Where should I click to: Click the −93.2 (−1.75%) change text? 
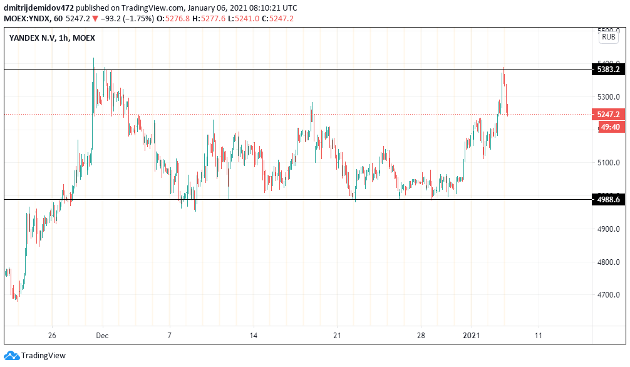point(127,19)
